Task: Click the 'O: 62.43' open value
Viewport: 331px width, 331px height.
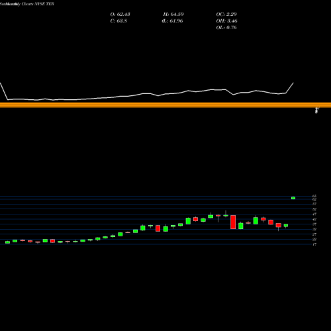Action: tap(120, 15)
